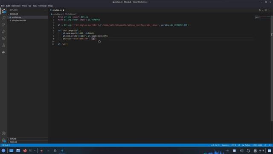Screen dimensions: 273x154
Task: Open the Edit menu
Action: 8,6
